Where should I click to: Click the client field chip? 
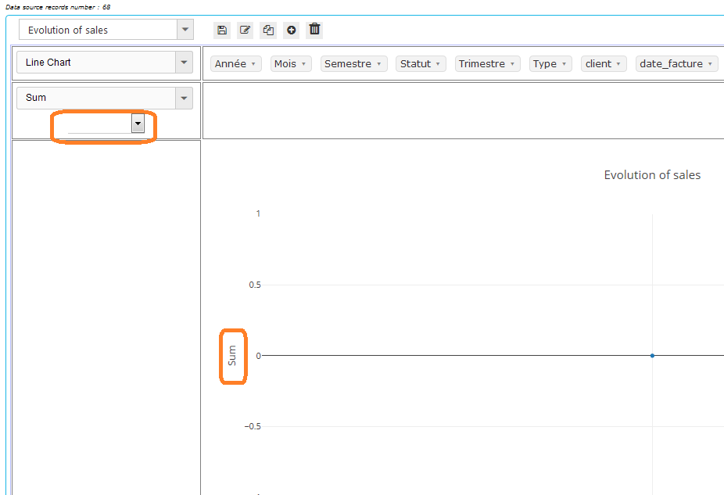(603, 63)
